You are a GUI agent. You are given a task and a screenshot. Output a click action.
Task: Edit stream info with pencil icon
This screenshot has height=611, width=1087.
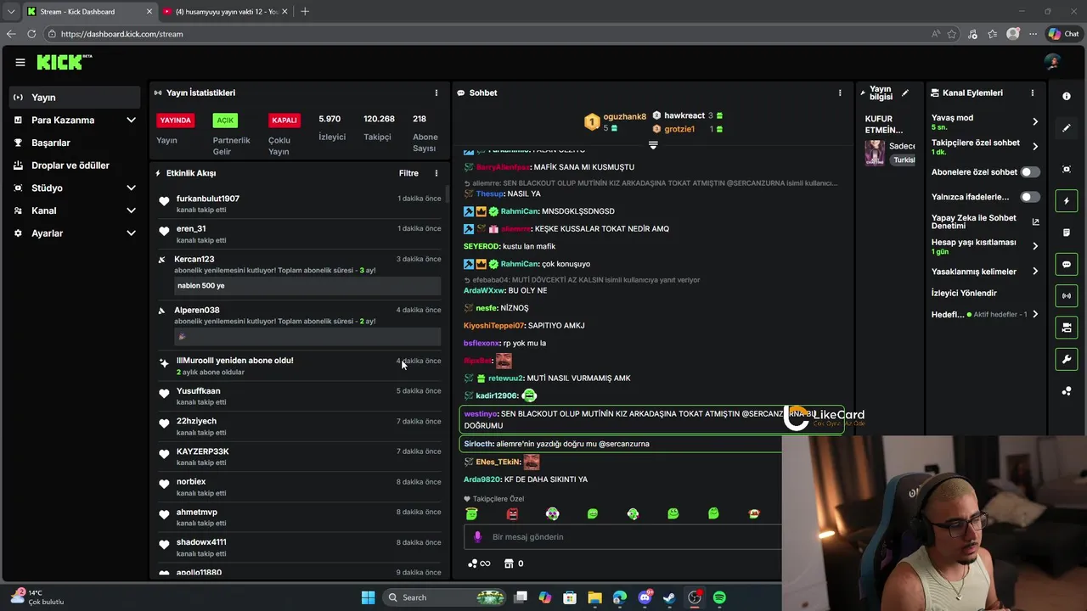[x=905, y=92]
